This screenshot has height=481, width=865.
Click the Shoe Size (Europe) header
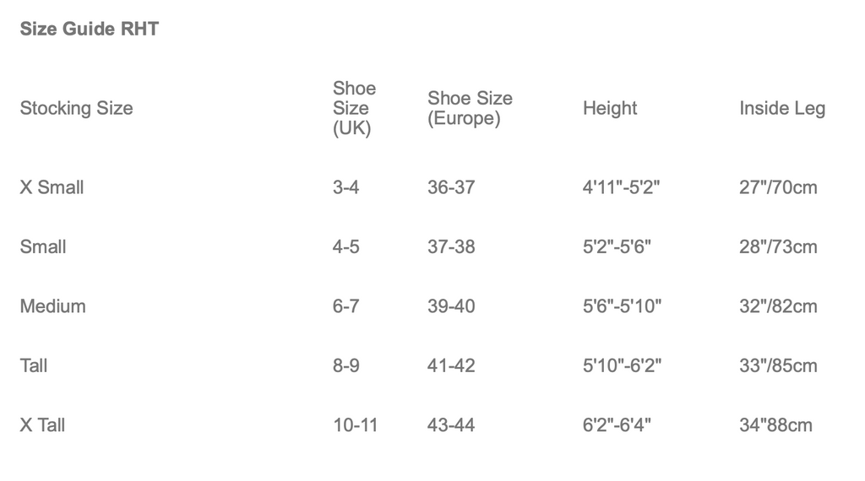[x=470, y=108]
